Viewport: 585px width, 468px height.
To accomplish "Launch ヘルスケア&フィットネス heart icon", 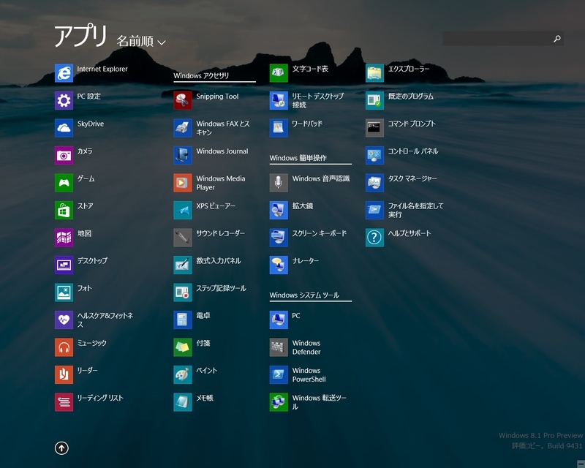I will 64,320.
